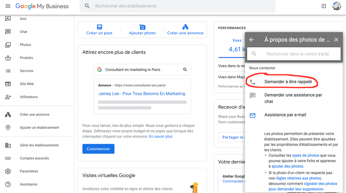The height and width of the screenshot is (193, 346).
Task: Click the search icon in example Google box
Action: click(x=185, y=69)
